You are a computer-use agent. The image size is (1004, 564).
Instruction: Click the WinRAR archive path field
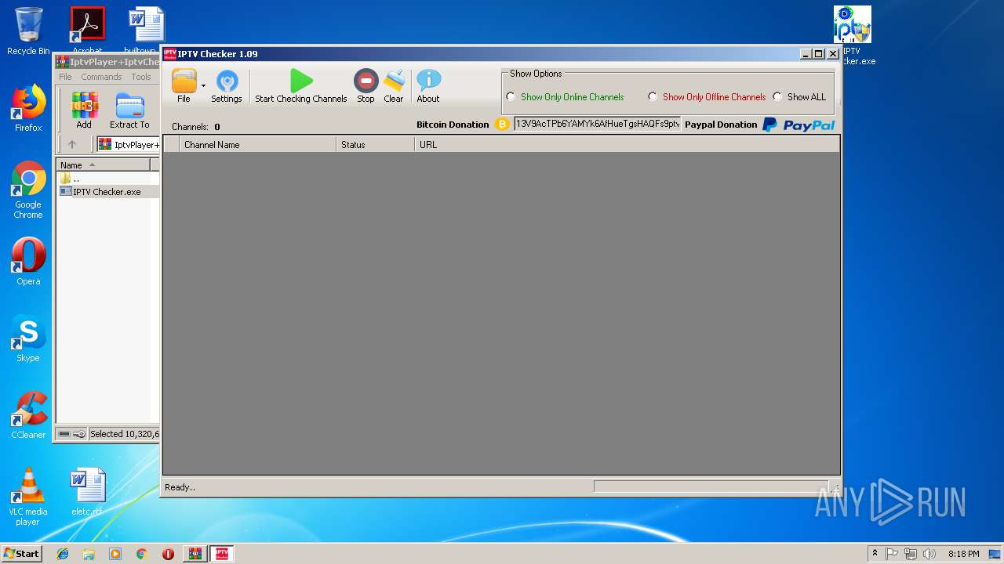[129, 145]
